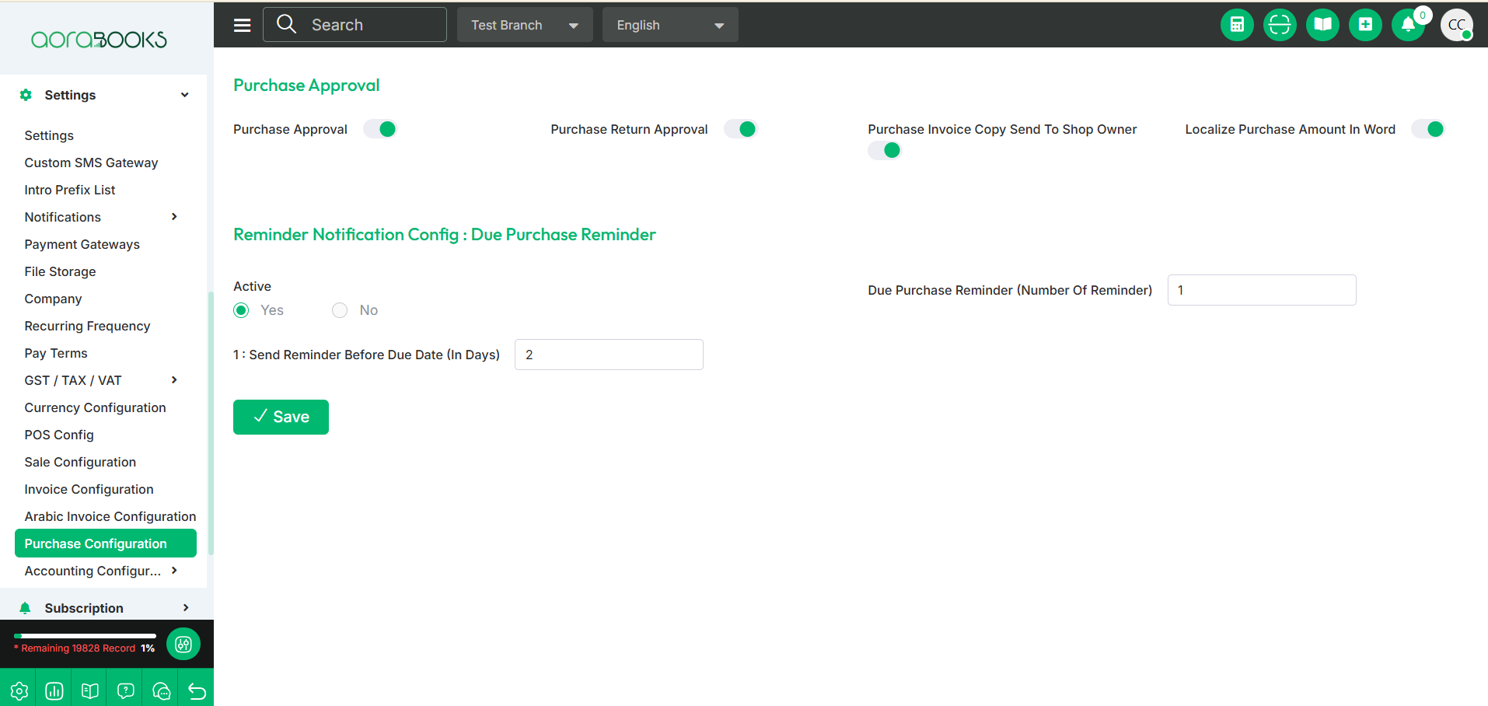Open Sale Configuration in sidebar

80,462
